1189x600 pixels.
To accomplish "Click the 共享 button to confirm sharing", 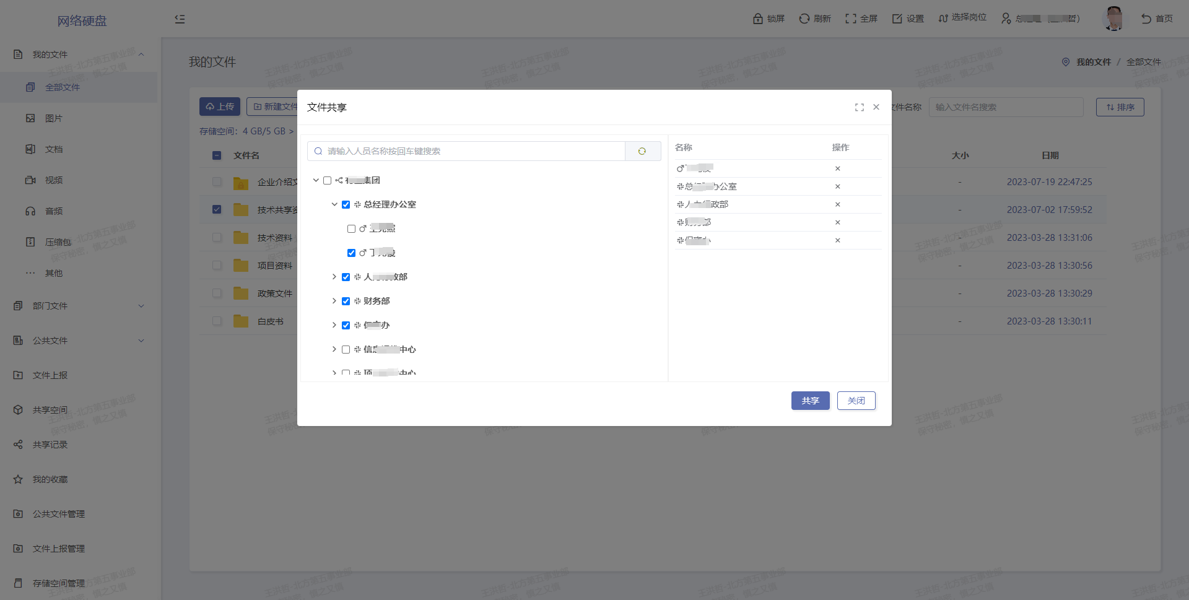I will click(x=810, y=401).
